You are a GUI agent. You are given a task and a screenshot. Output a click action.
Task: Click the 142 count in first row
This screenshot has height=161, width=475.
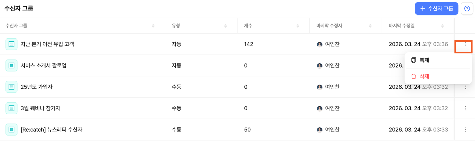[248, 44]
